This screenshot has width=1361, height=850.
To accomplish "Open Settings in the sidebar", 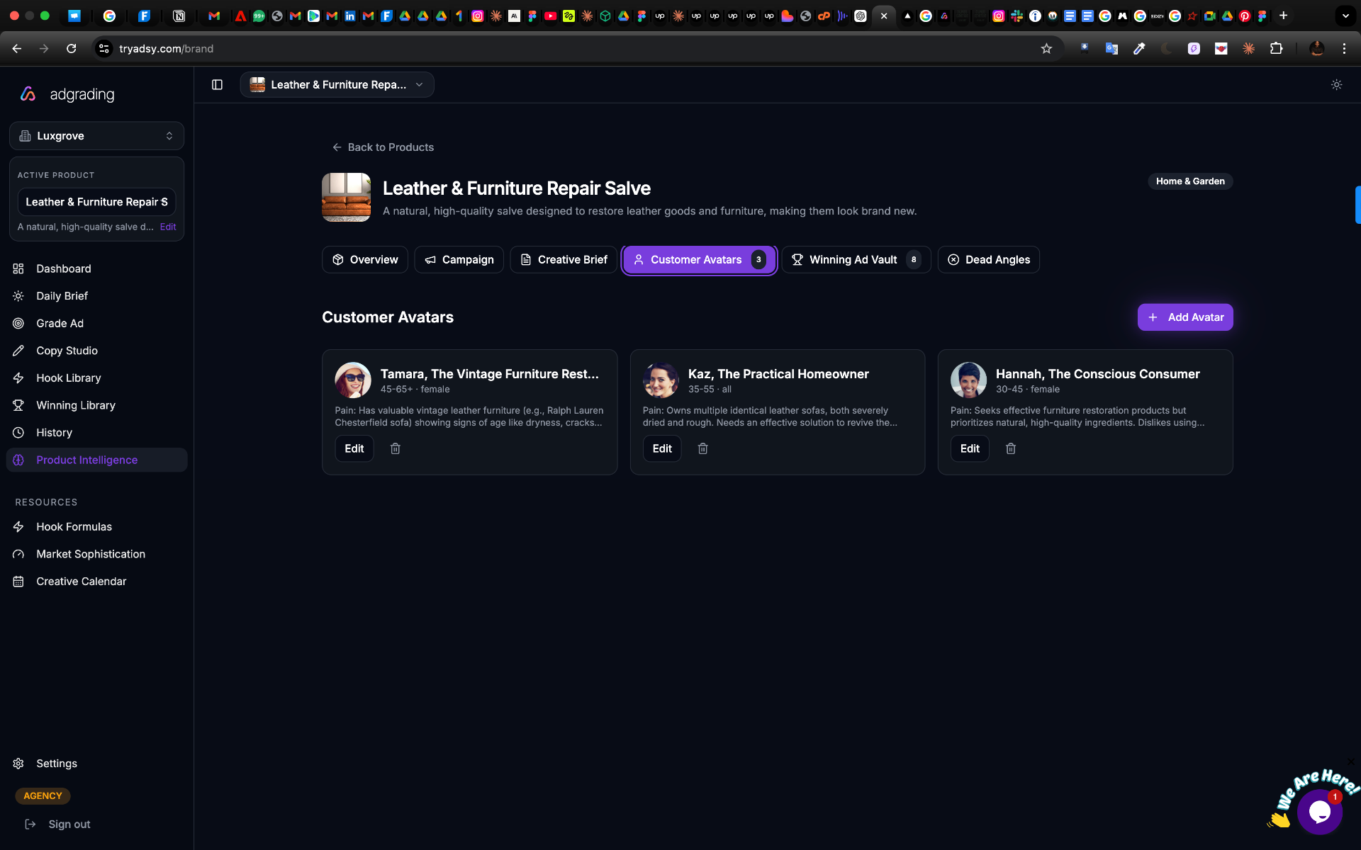I will click(x=96, y=764).
